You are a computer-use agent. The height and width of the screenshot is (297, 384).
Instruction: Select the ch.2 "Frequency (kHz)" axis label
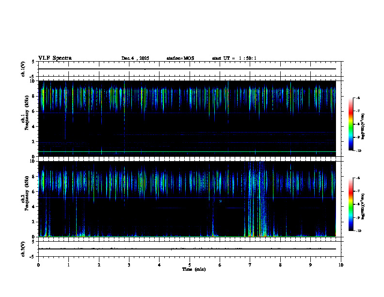(27, 193)
